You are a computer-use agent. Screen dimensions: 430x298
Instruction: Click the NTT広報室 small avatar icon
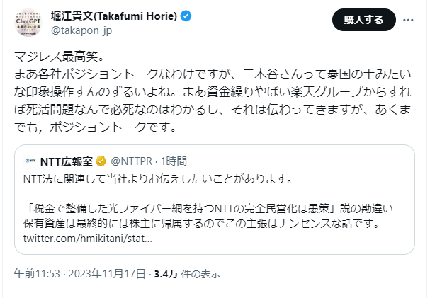(30, 161)
